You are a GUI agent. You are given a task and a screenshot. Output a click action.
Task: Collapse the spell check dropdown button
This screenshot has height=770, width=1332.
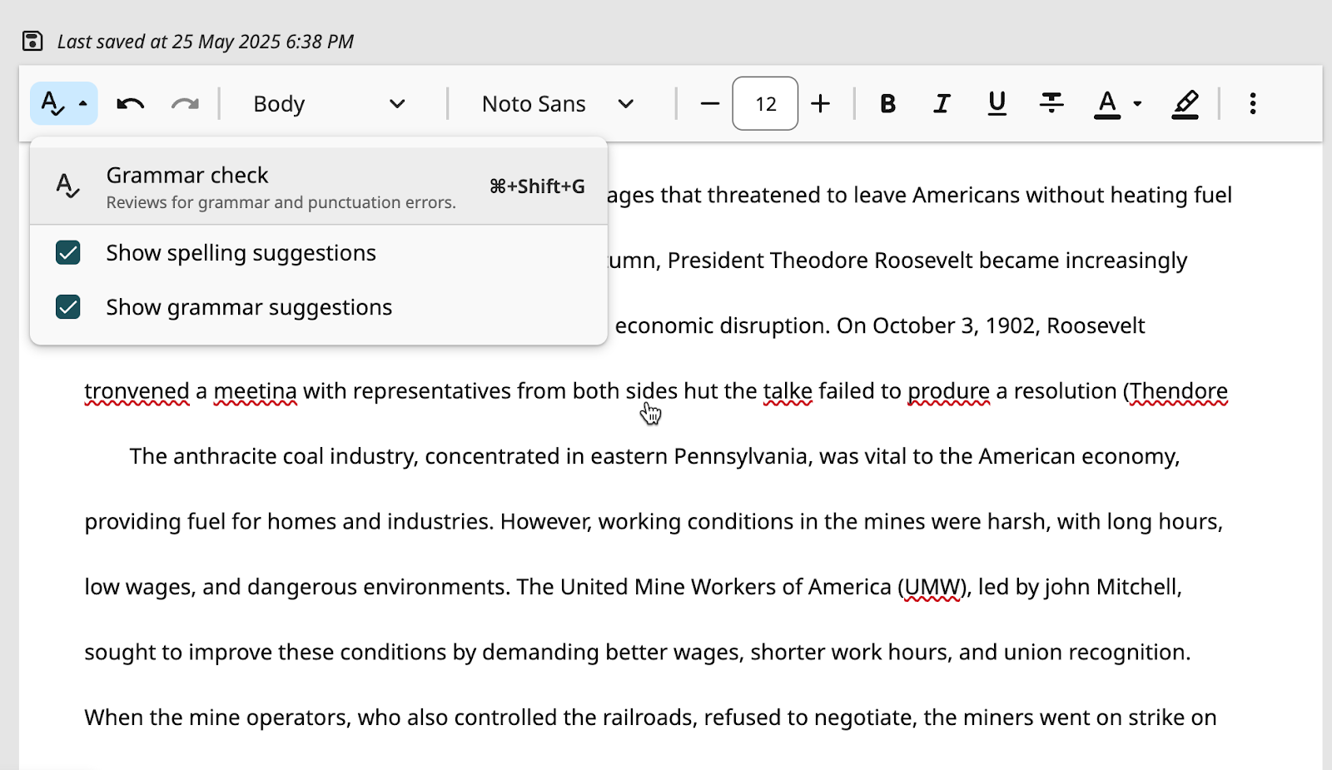point(64,104)
